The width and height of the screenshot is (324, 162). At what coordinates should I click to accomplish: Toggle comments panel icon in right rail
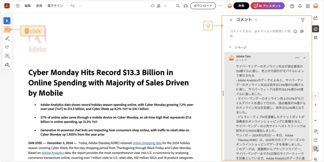(x=316, y=29)
